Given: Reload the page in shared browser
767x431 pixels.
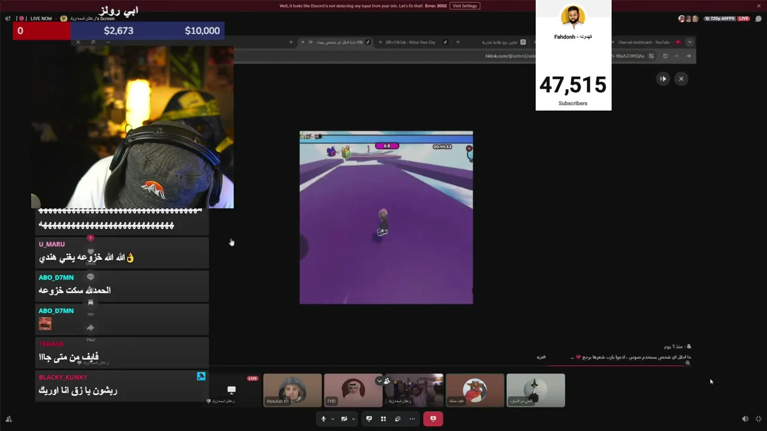Looking at the screenshot, I should click(x=665, y=56).
